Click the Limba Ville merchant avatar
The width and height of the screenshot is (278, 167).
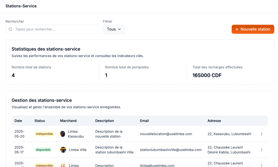click(x=63, y=150)
